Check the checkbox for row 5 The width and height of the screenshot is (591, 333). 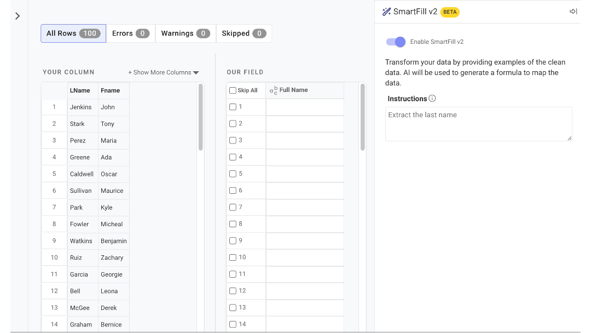232,174
